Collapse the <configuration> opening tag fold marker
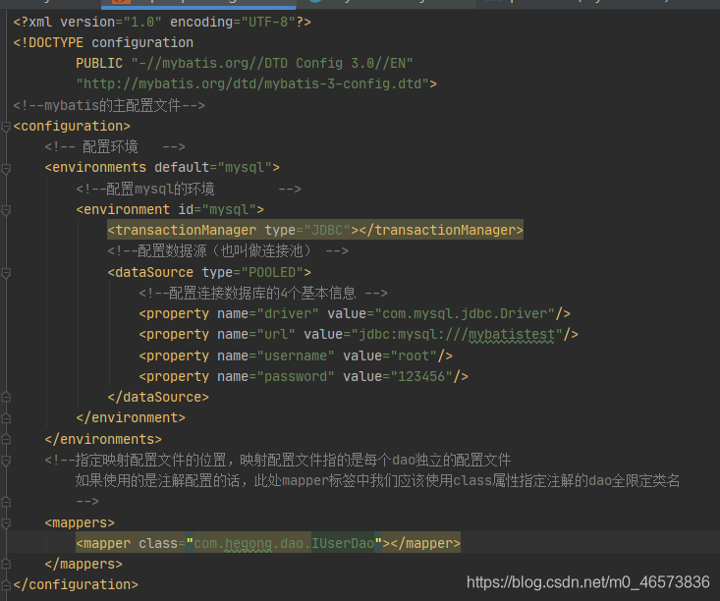 6,127
